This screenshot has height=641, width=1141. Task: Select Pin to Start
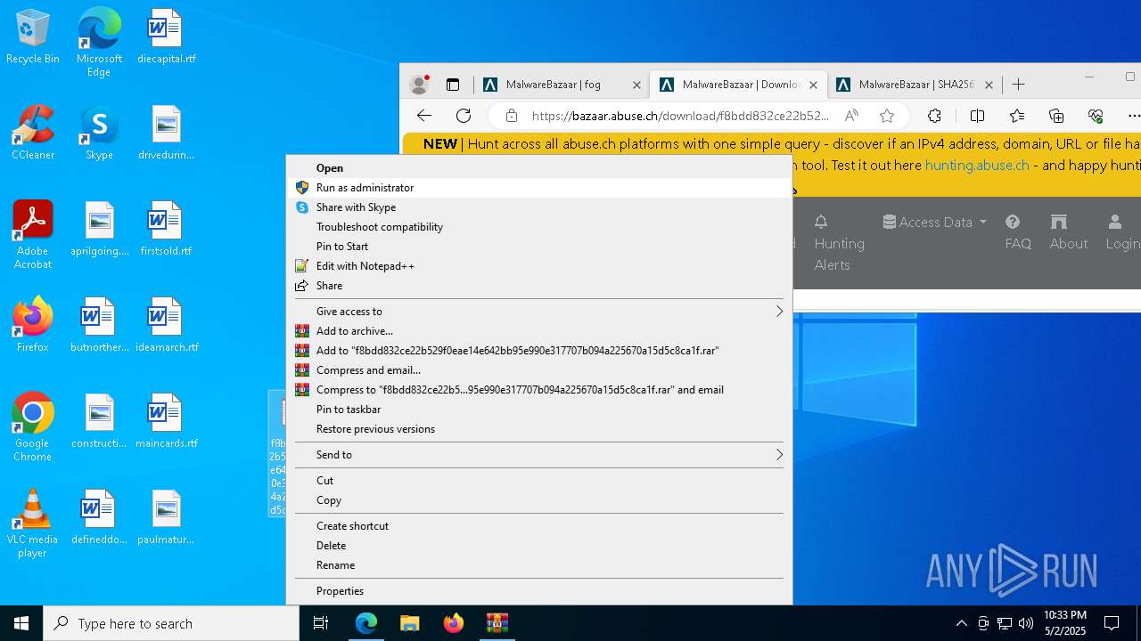coord(538,247)
